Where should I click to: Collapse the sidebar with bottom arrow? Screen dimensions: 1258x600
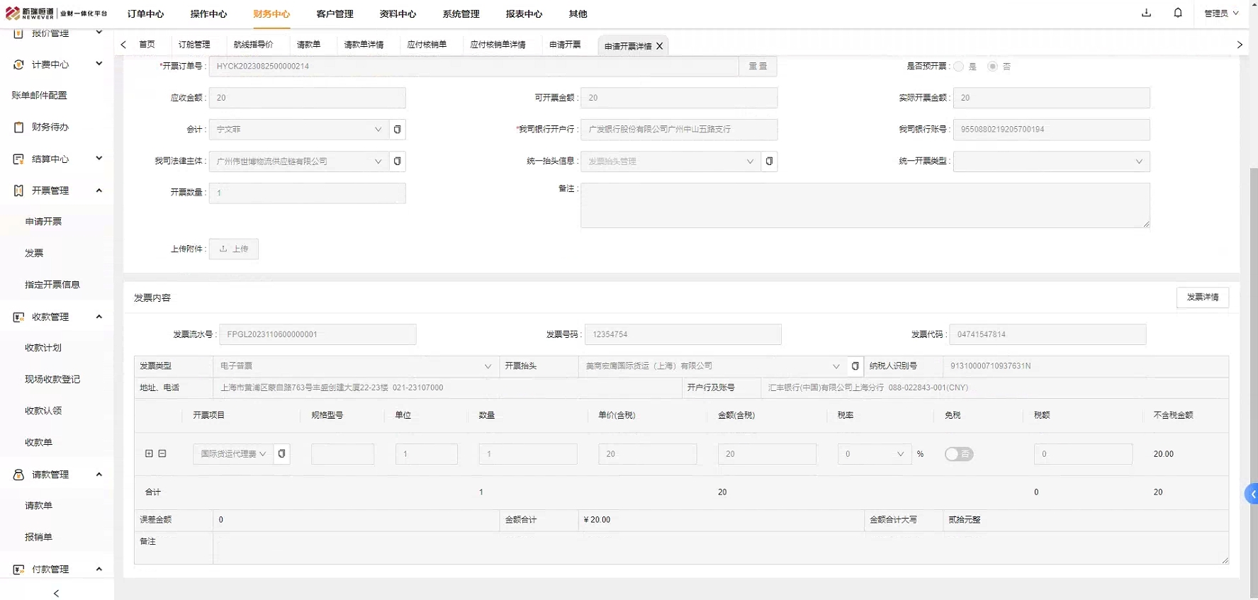click(57, 594)
